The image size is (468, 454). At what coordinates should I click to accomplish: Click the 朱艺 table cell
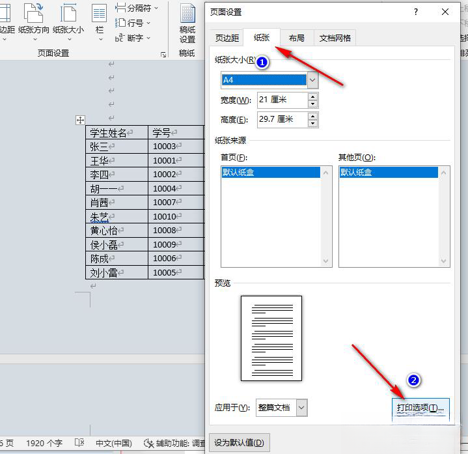[117, 216]
